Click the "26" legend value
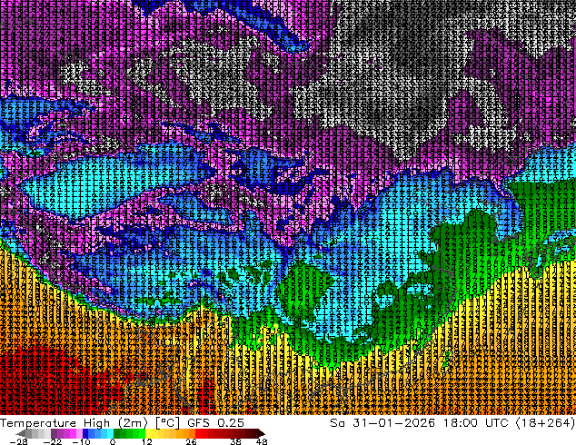Image resolution: width=576 pixels, height=445 pixels. 191,441
